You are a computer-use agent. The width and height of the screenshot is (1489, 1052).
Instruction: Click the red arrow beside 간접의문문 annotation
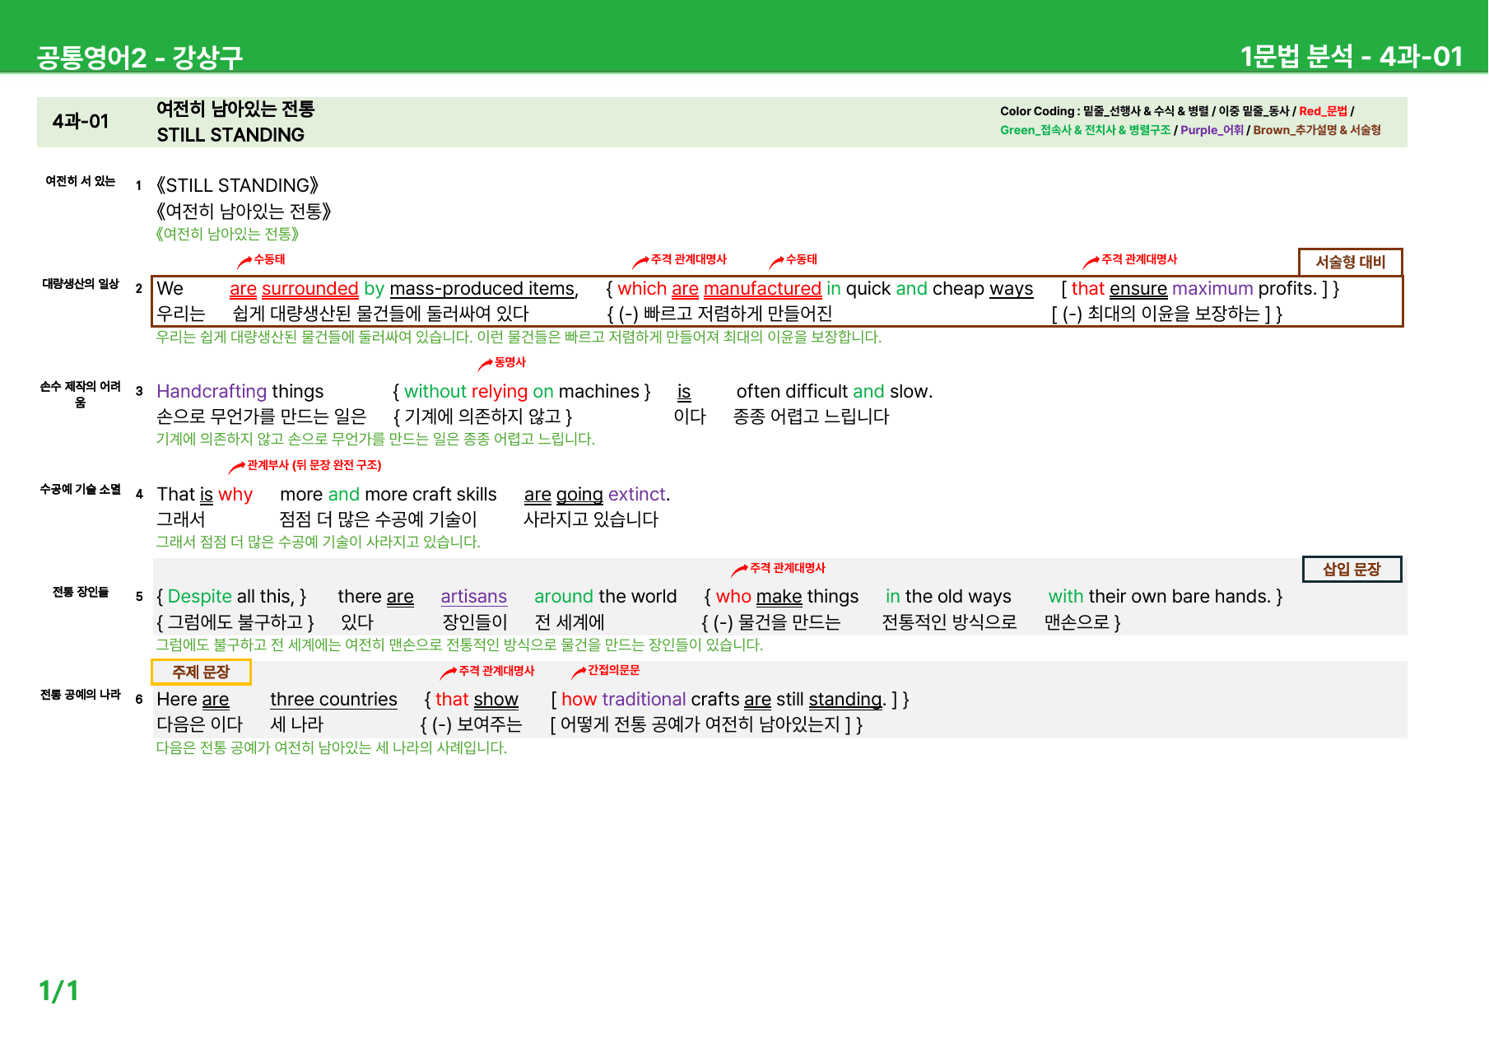coord(579,673)
